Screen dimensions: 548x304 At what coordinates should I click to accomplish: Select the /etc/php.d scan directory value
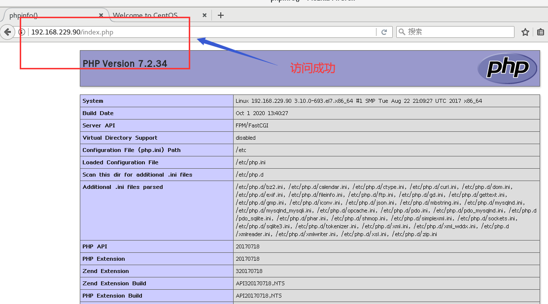[249, 175]
